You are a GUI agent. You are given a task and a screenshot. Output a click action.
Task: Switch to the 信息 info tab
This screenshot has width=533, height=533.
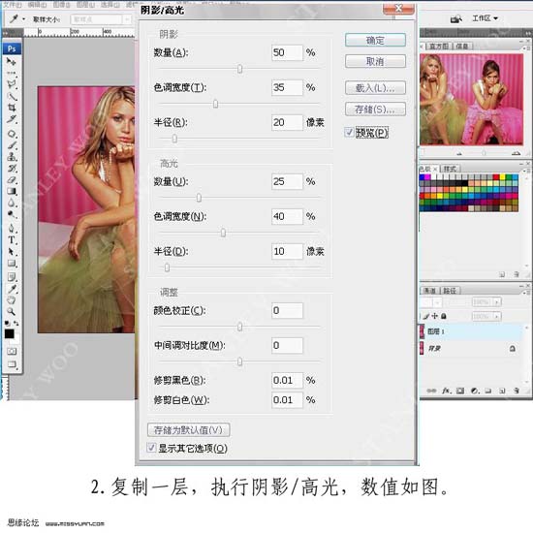tap(462, 47)
